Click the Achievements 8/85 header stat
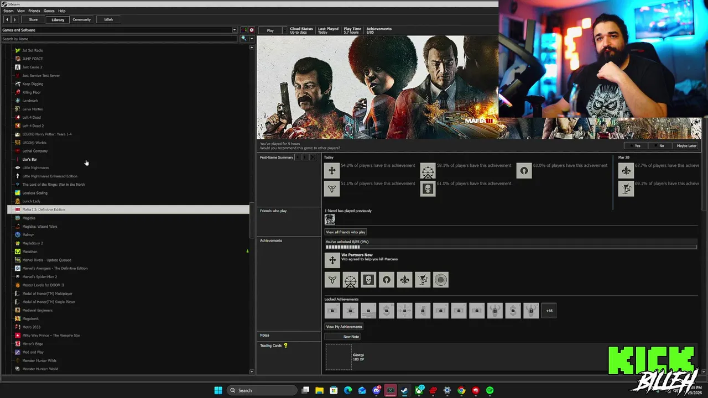Viewport: 708px width, 398px height. click(379, 30)
